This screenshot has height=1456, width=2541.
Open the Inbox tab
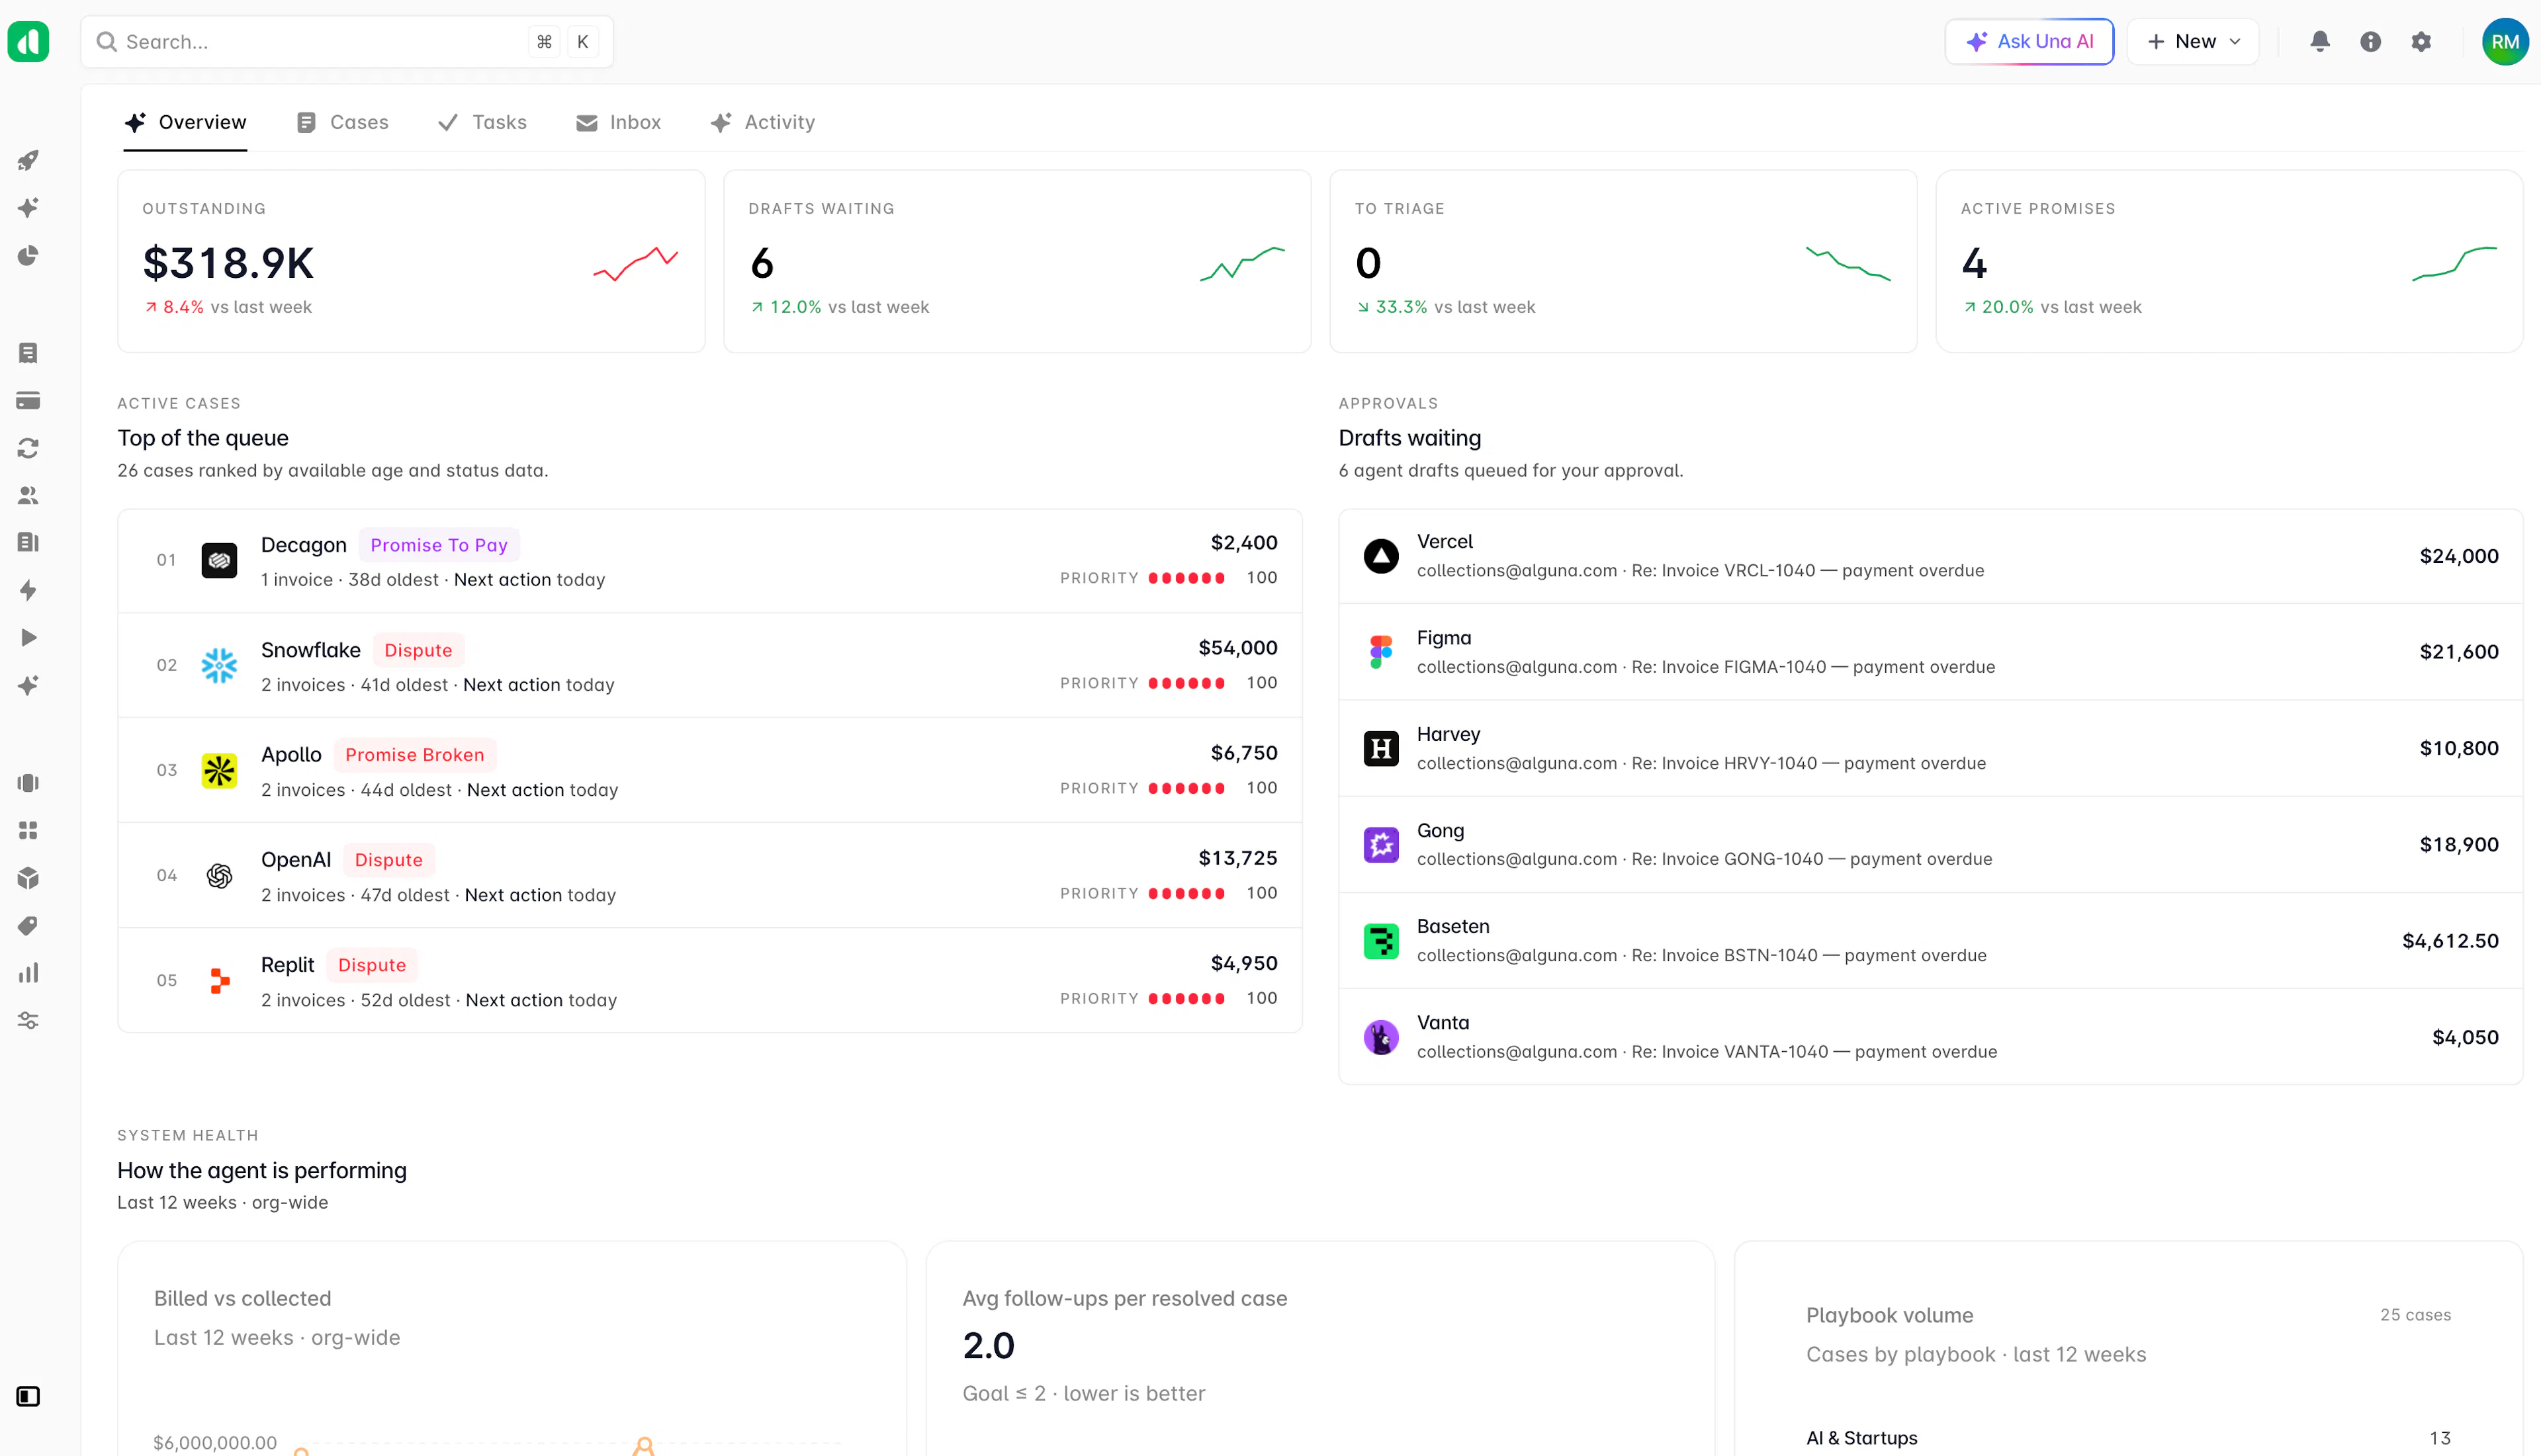618,122
